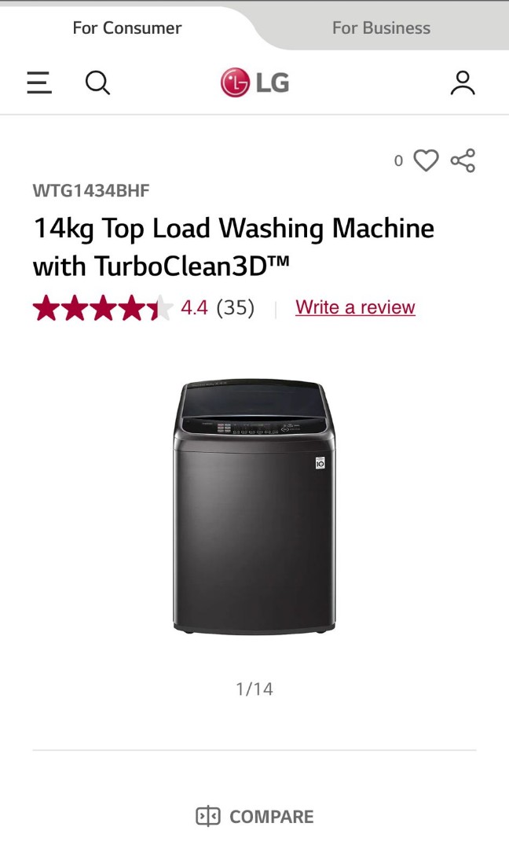This screenshot has width=509, height=849.
Task: Click the 14kg Top Load Washing Machine title
Action: [233, 228]
